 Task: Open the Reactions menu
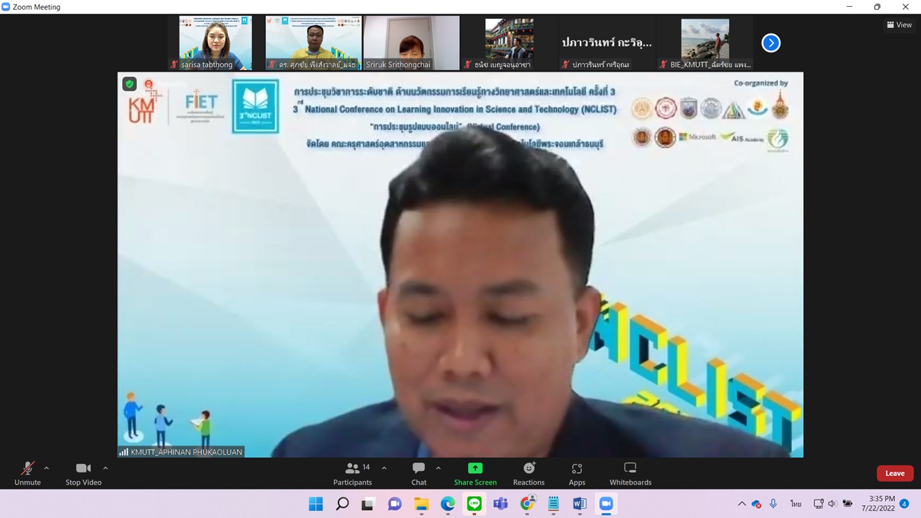pos(529,473)
